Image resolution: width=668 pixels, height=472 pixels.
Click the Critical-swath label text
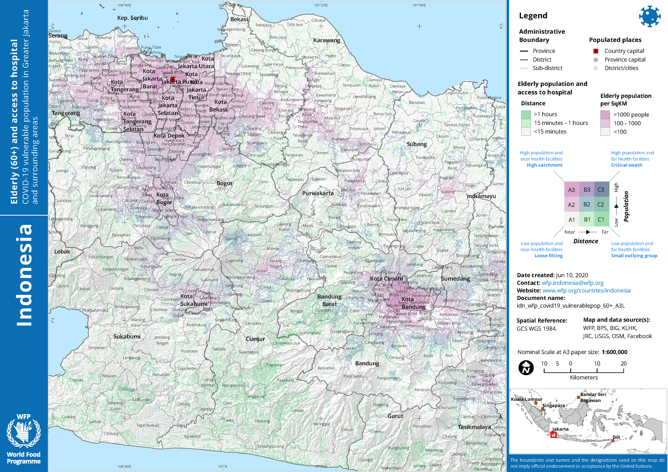click(x=626, y=165)
